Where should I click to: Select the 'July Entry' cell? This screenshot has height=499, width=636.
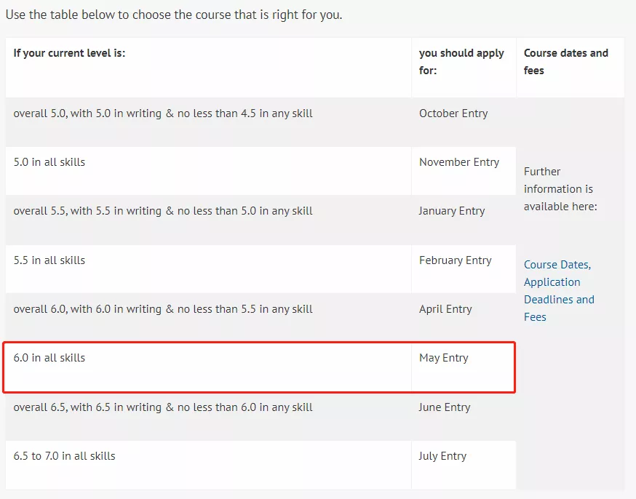(x=464, y=465)
